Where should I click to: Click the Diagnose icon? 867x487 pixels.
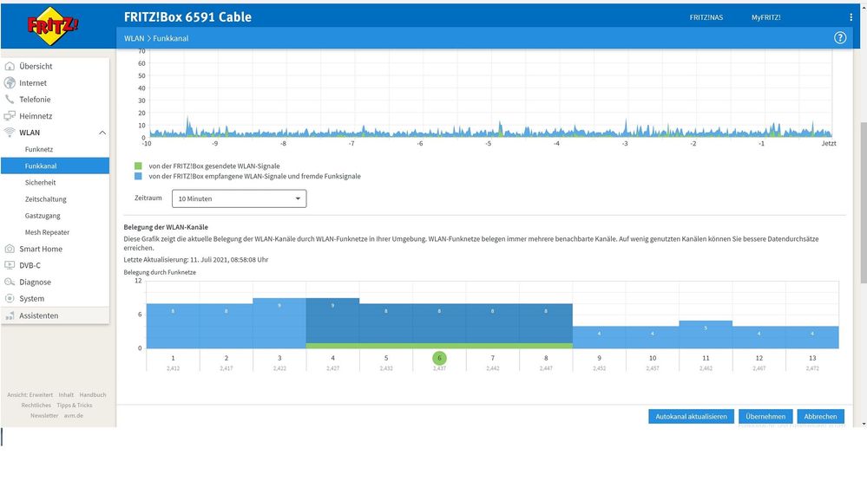(x=10, y=282)
